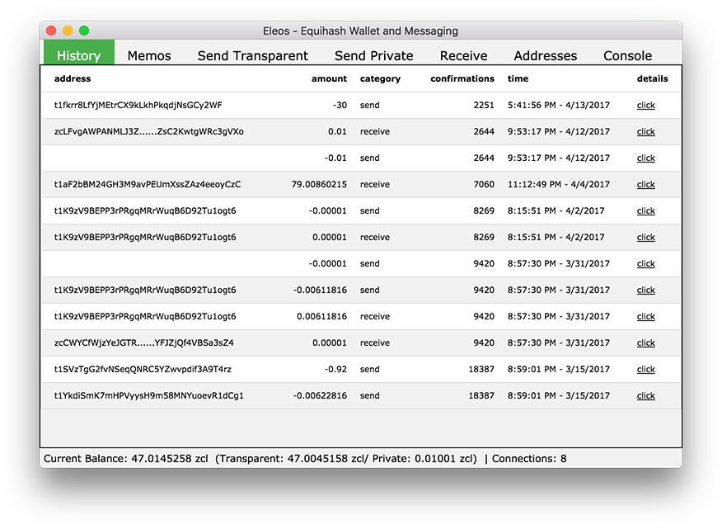This screenshot has height=529, width=722.
Task: Open the Send Transparent tab
Action: [x=253, y=56]
